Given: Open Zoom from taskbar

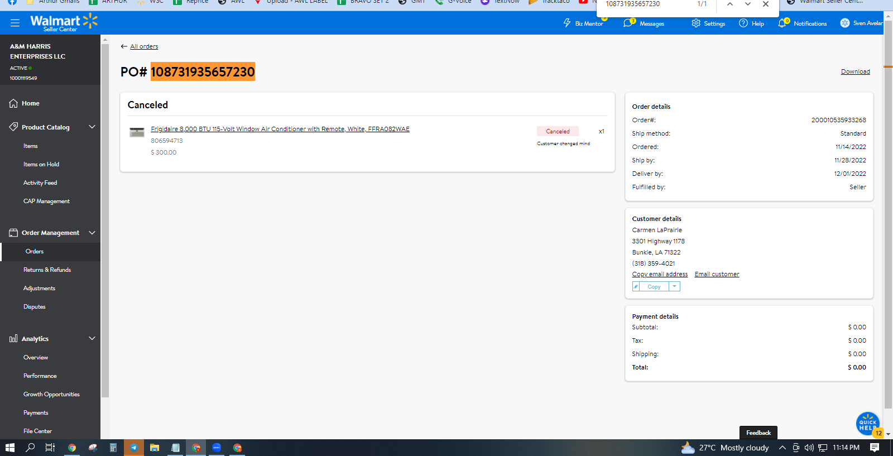Looking at the screenshot, I should (x=217, y=448).
